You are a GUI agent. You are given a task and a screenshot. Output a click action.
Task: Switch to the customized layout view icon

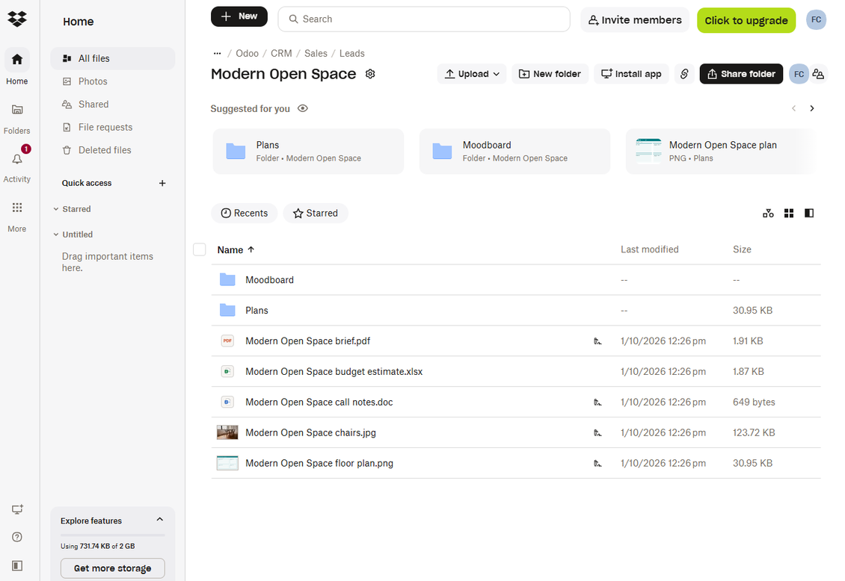click(769, 214)
